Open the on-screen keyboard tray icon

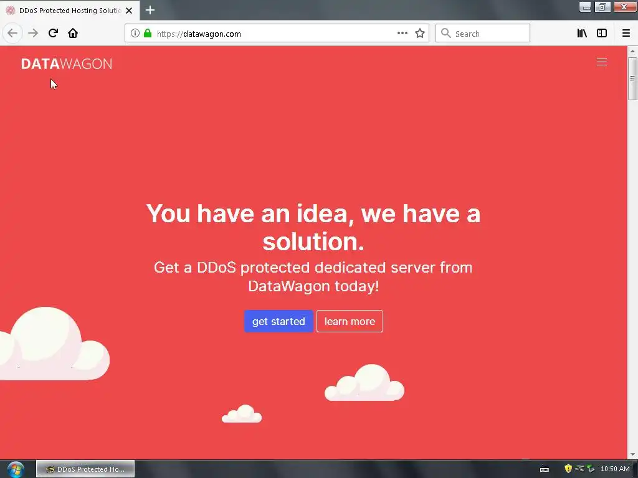point(545,469)
